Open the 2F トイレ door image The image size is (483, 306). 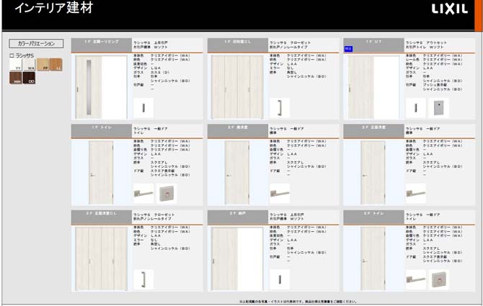[x=373, y=258]
